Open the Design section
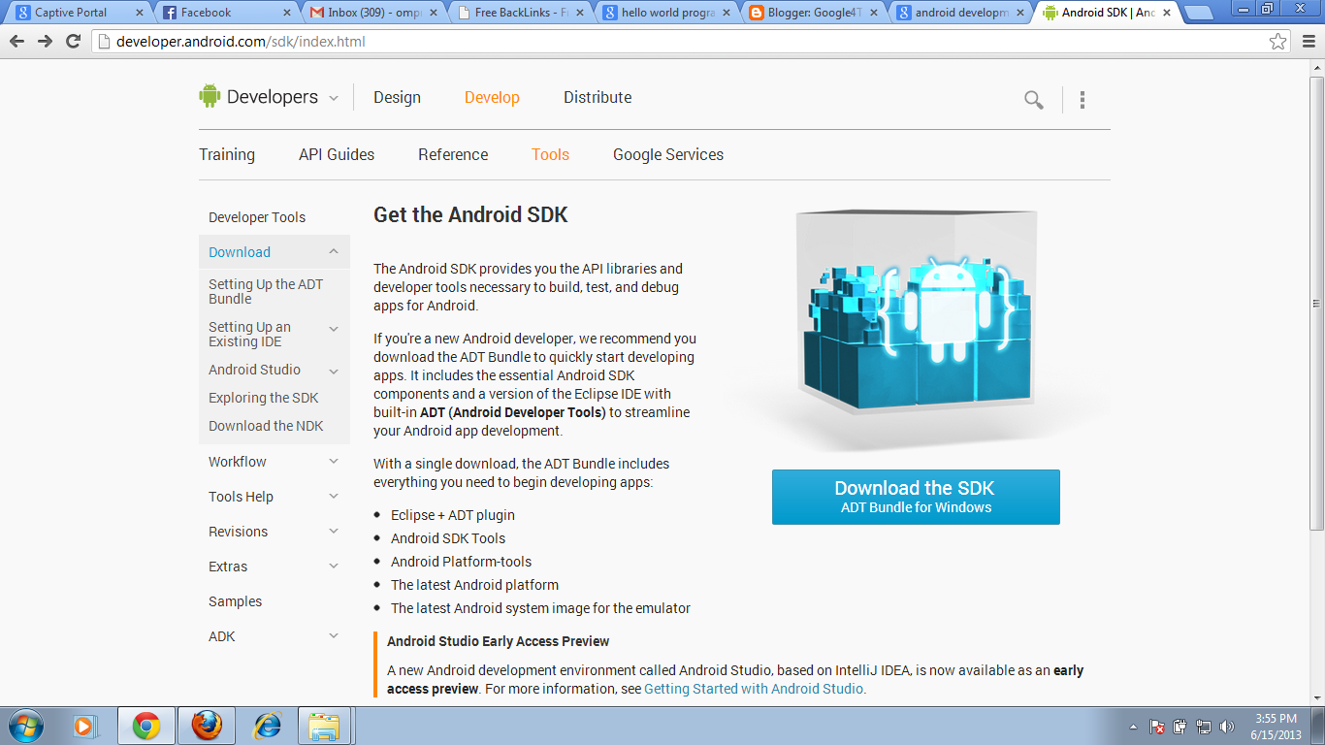The image size is (1325, 745). pyautogui.click(x=397, y=97)
